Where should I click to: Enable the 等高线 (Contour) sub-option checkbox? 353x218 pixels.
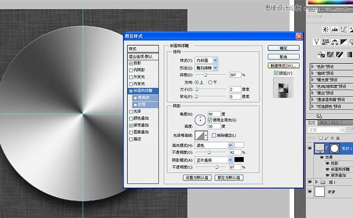(x=135, y=98)
